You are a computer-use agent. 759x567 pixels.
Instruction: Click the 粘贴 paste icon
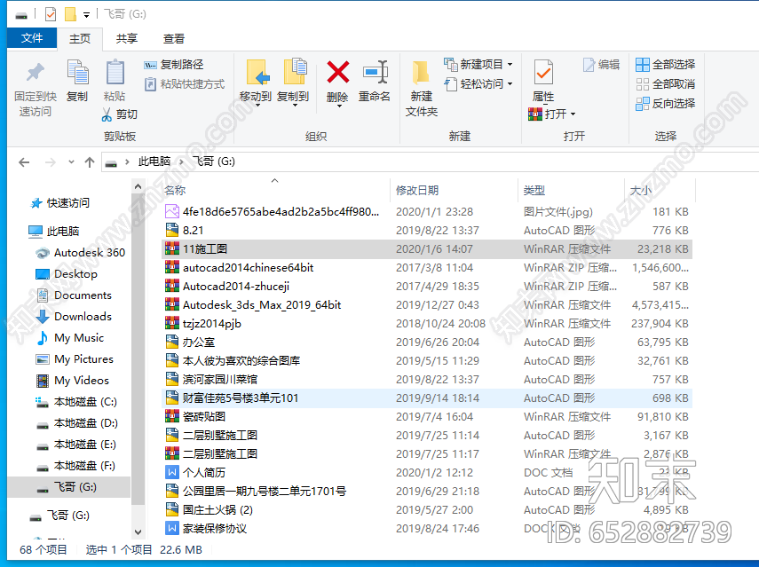115,73
